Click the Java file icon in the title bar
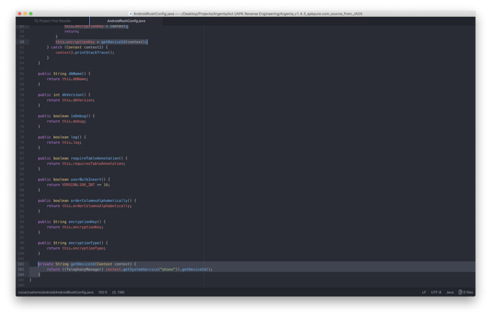The width and height of the screenshot is (491, 317). 130,13
